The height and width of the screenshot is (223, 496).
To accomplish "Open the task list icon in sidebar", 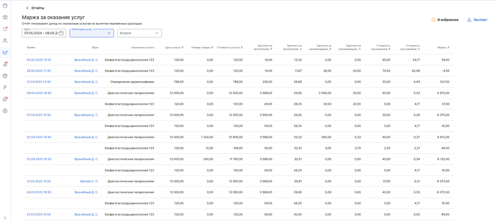I will [x=5, y=28].
